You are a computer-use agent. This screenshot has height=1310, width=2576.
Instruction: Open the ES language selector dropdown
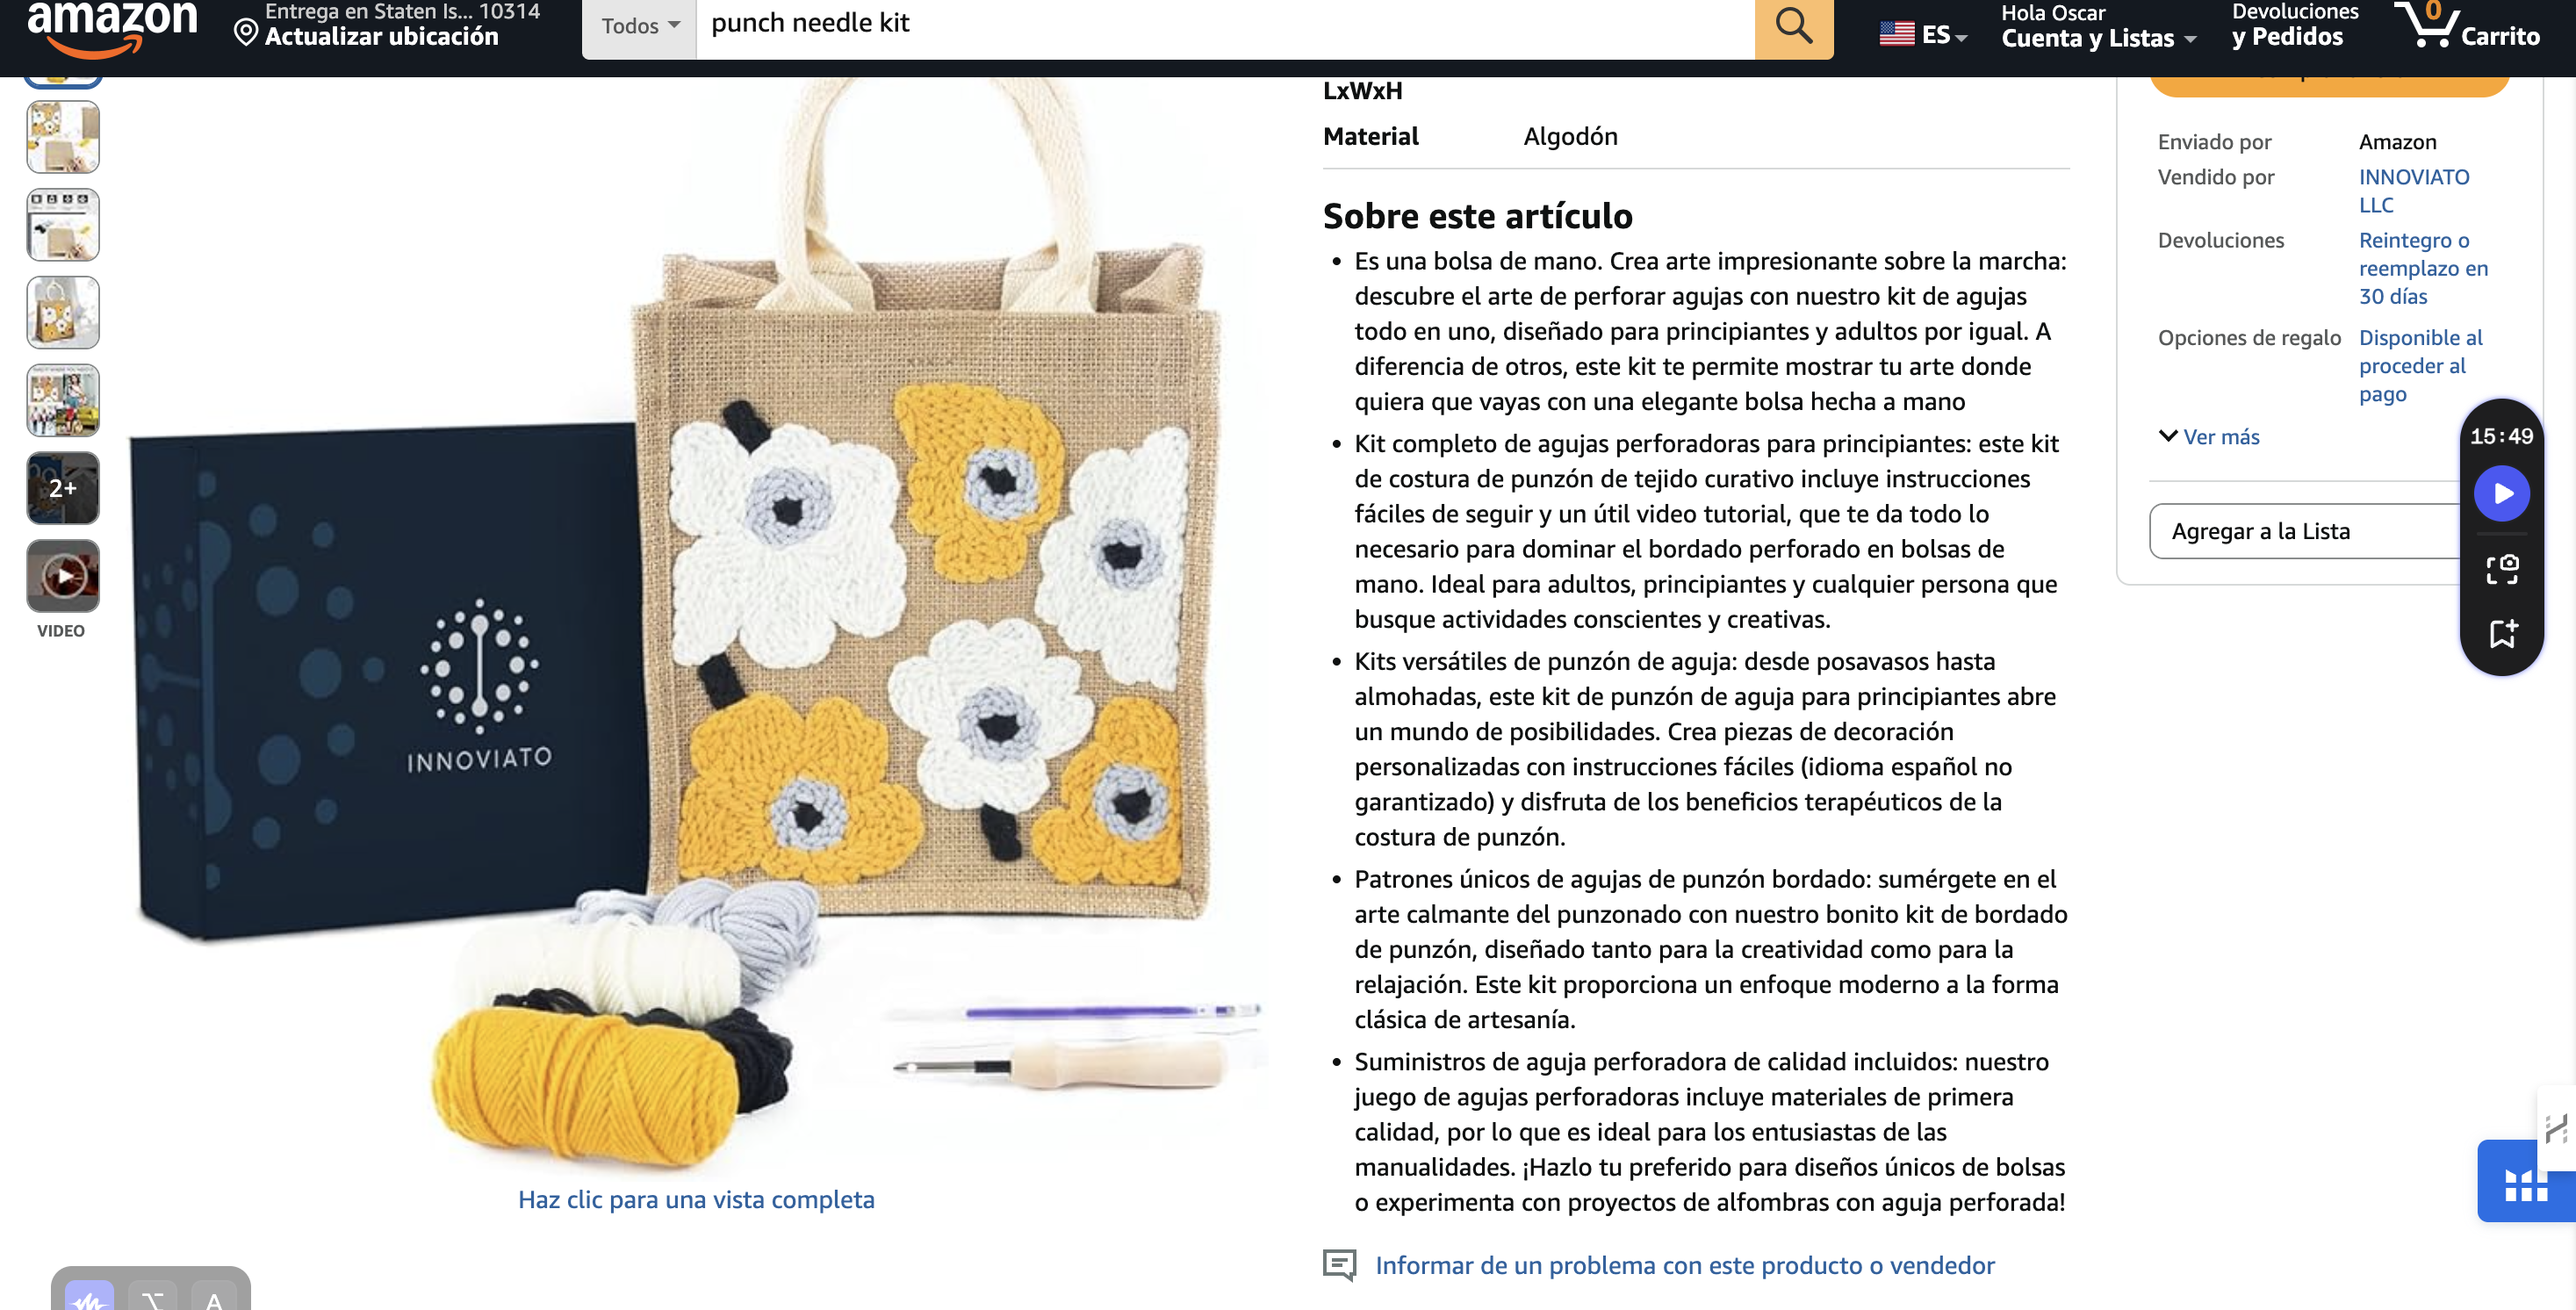[x=1923, y=34]
